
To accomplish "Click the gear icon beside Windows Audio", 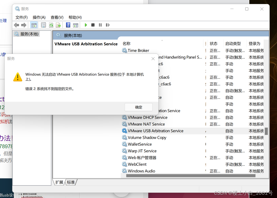I will [x=124, y=171].
